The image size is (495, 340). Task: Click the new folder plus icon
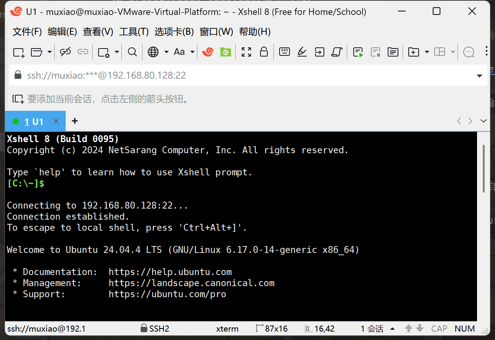click(x=414, y=52)
